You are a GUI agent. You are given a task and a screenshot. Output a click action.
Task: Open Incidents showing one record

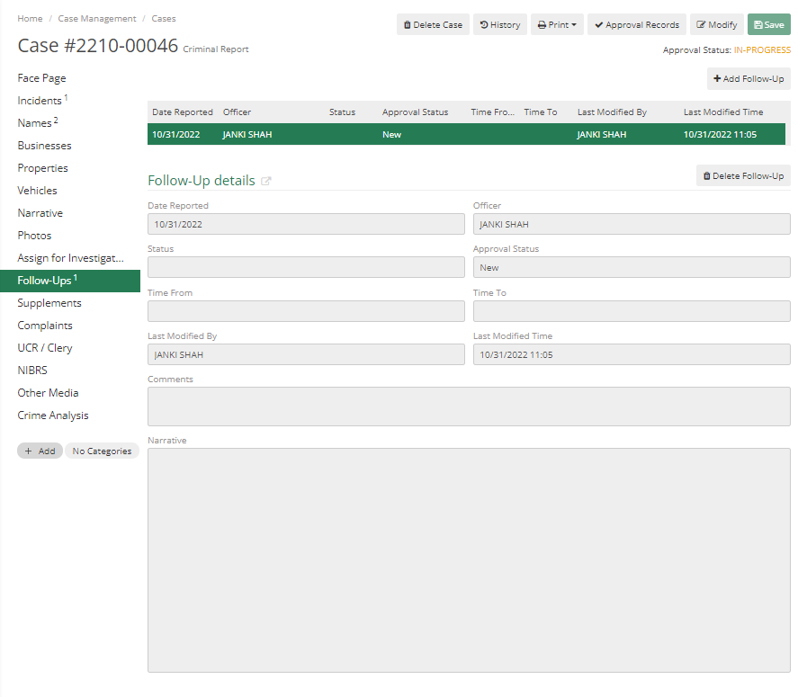(41, 100)
